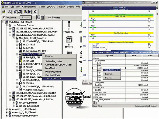The height and width of the screenshot is (119, 159).
Task: Expand the Current_Run tag
Action: [x=94, y=87]
